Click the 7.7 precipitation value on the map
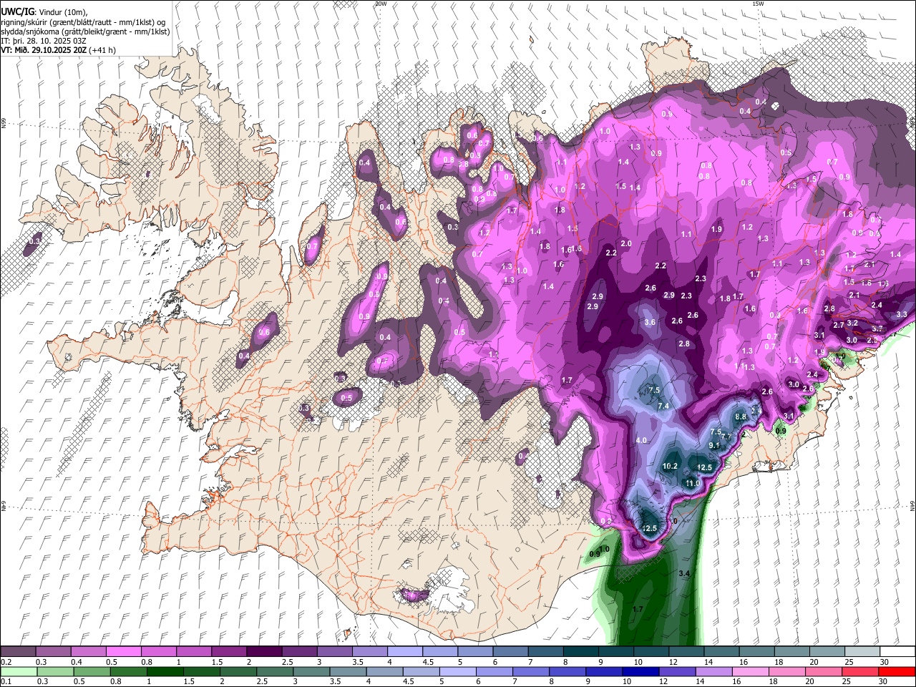The image size is (916, 687). pos(726,436)
